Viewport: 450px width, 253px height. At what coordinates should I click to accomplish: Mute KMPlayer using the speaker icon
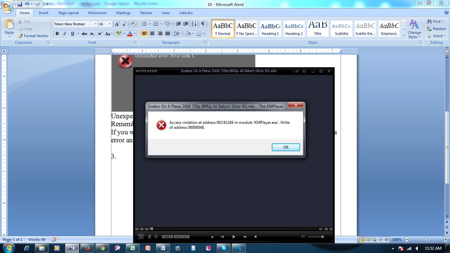[303, 237]
